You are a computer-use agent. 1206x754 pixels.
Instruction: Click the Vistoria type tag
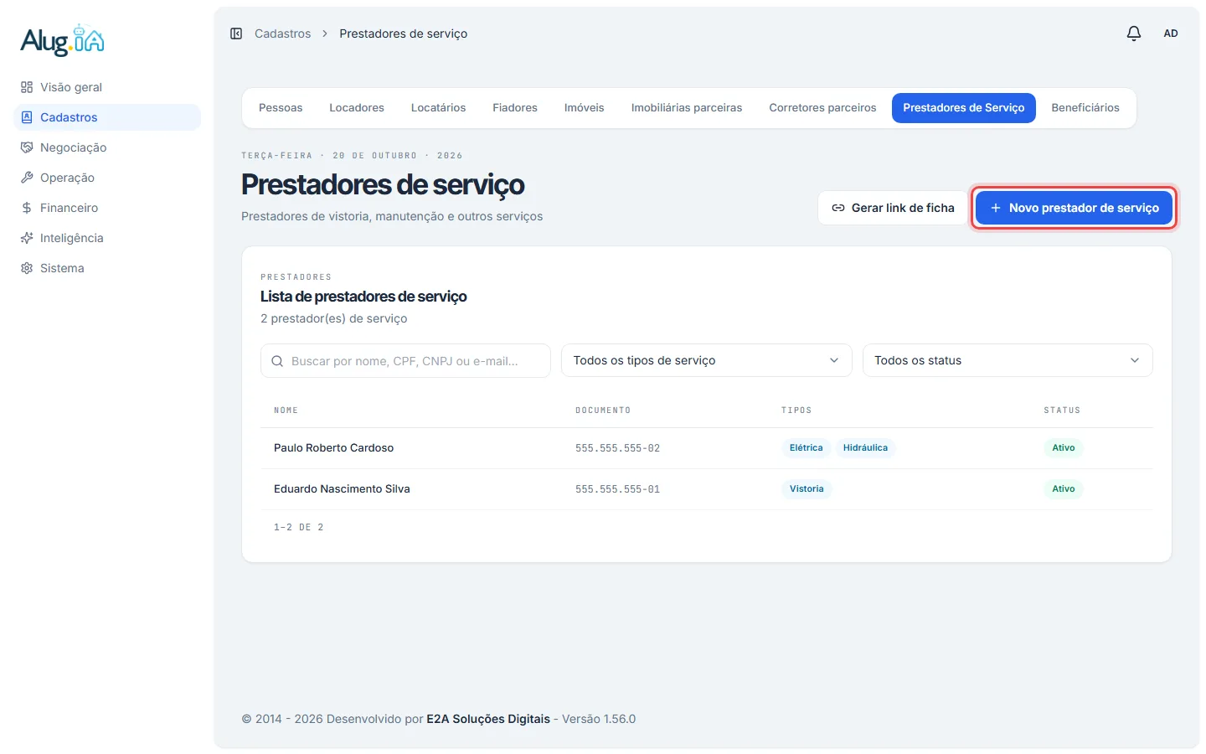[x=807, y=489]
